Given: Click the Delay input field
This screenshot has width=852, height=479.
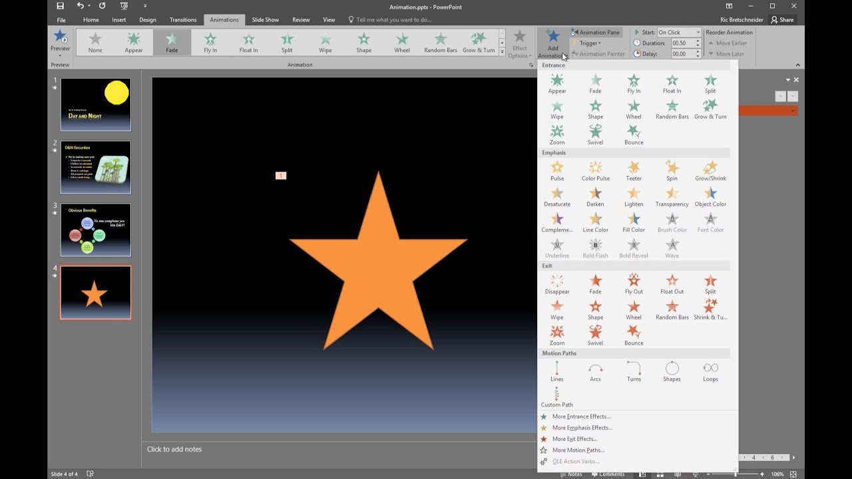Looking at the screenshot, I should (683, 54).
